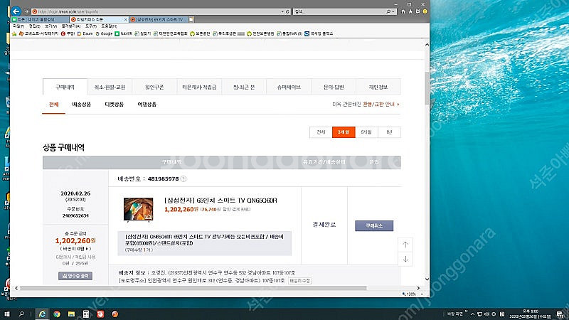This screenshot has height=320, width=569.
Task: Click the browser forward arrow button
Action: click(x=26, y=11)
